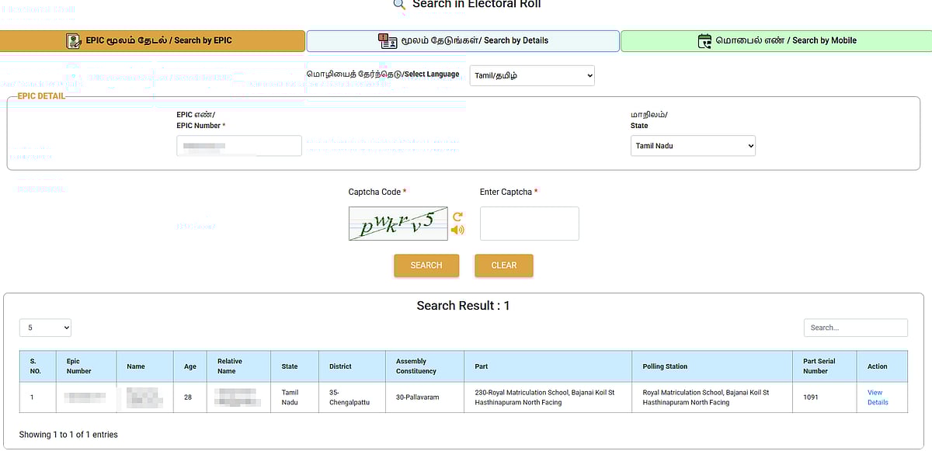
Task: Click the Assembly Constituency column header
Action: tap(411, 366)
